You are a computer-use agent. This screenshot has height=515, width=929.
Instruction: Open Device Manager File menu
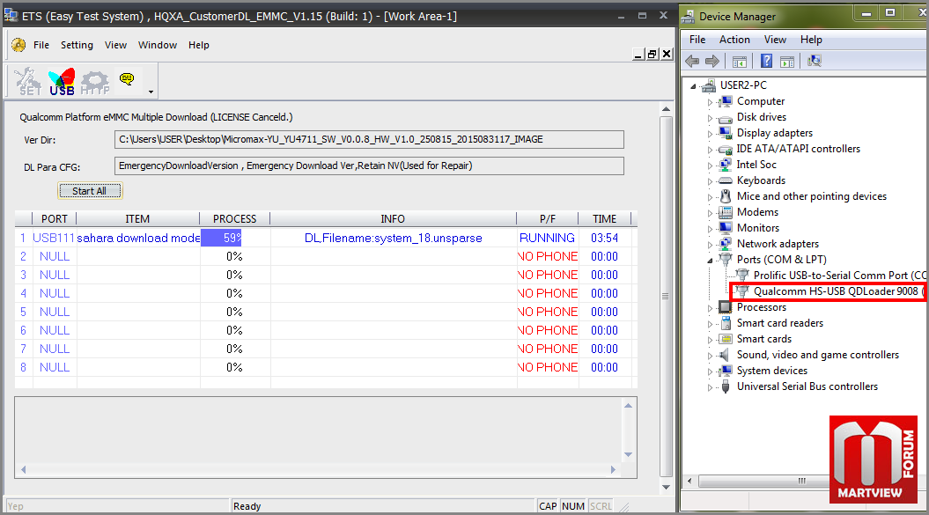(697, 39)
